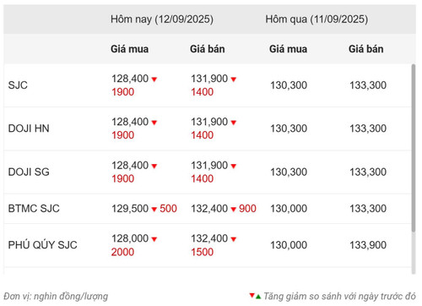Select the Hôm qua (11/09/2025) column header

316,19
